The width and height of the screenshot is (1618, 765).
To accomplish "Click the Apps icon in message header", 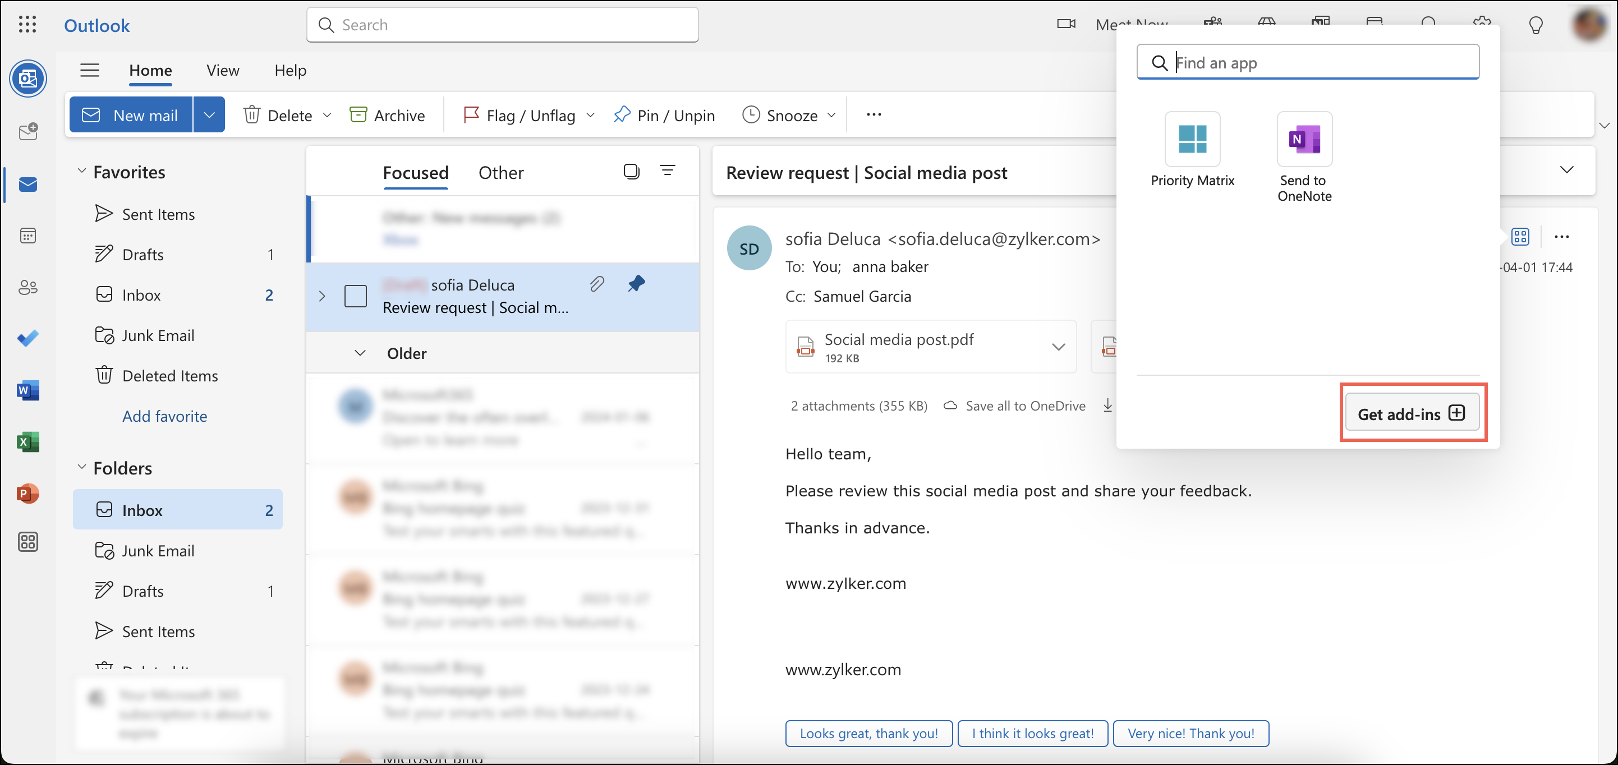I will point(1519,237).
